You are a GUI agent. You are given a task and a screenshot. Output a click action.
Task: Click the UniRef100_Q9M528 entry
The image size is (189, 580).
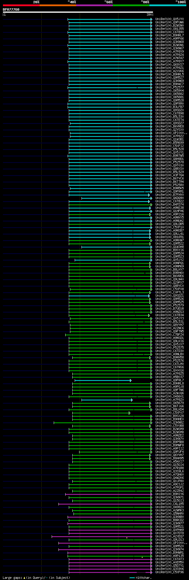170,101
